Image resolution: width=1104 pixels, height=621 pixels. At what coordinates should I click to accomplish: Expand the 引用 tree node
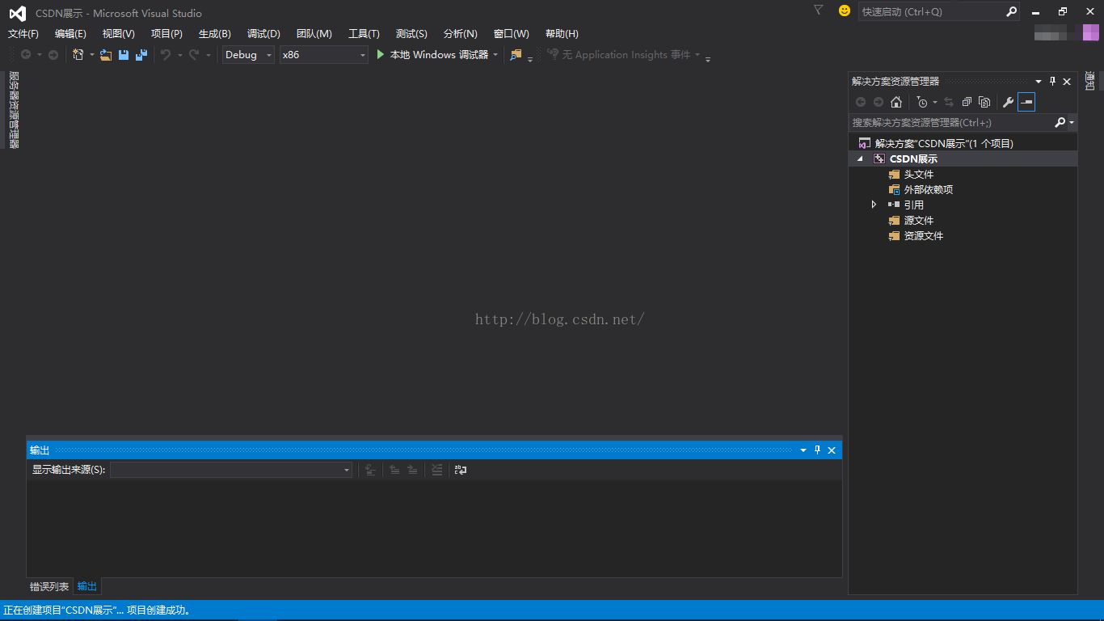874,205
